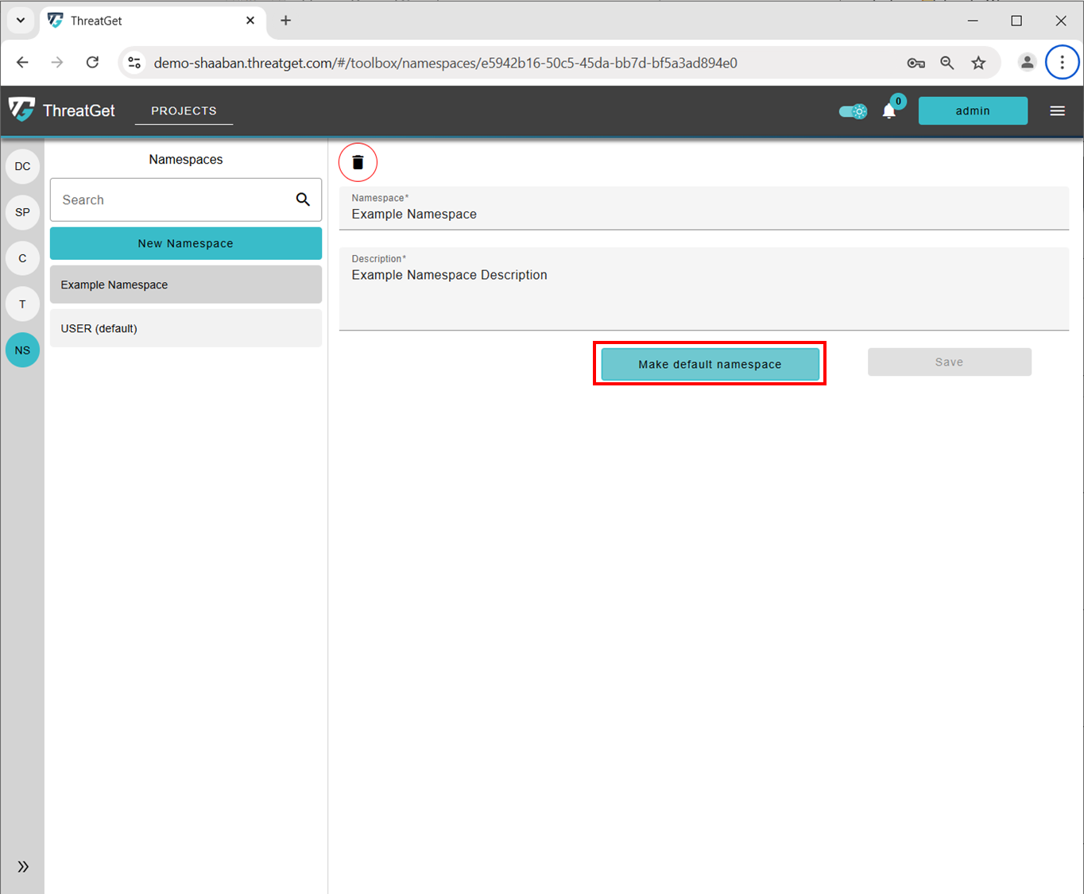Expand the collapsed sidebar with the double-arrow chevron
This screenshot has width=1084, height=894.
tap(22, 866)
